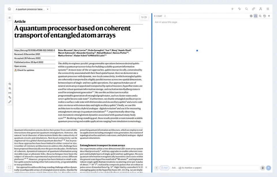Focus the 'Ask... (@ to mention a paper)' input
Image resolution: width=277 pixels, height=177 pixels.
tap(215, 168)
